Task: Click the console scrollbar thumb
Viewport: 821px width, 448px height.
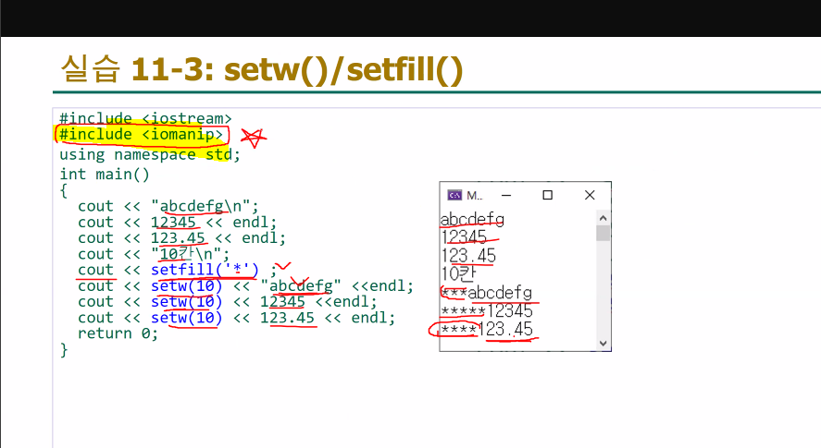Action: pyautogui.click(x=603, y=233)
